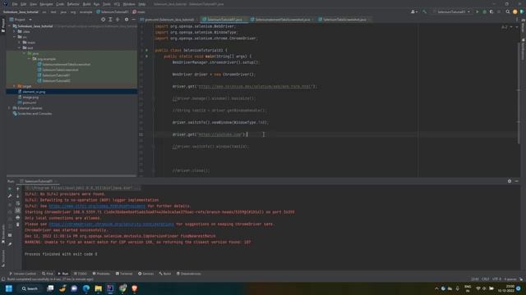Click run gutter icon beside class declaration
The image size is (526, 295).
(x=146, y=50)
